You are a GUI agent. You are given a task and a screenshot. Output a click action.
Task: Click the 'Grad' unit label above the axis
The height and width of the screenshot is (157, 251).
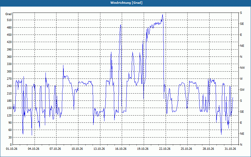(8, 14)
